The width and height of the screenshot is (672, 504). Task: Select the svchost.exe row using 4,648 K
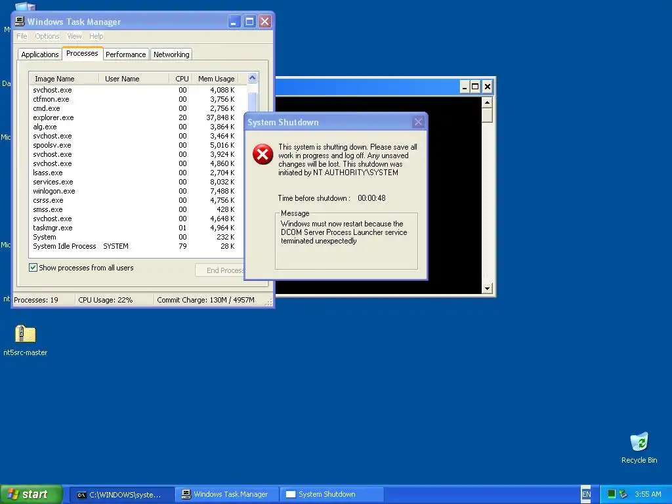pos(138,219)
